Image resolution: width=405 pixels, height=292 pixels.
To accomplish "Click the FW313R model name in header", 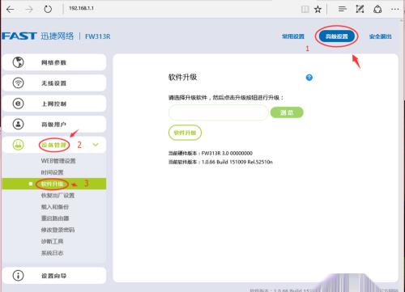I will coord(98,36).
